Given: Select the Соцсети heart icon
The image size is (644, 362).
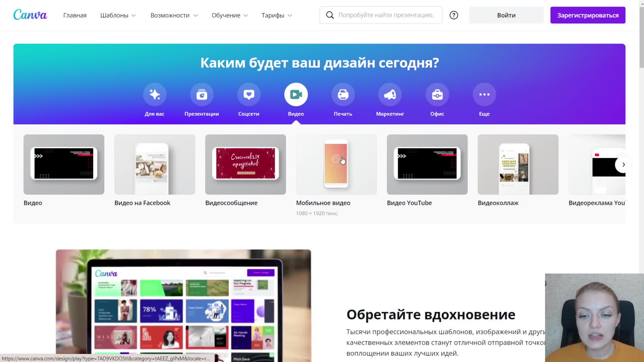Looking at the screenshot, I should (x=249, y=95).
